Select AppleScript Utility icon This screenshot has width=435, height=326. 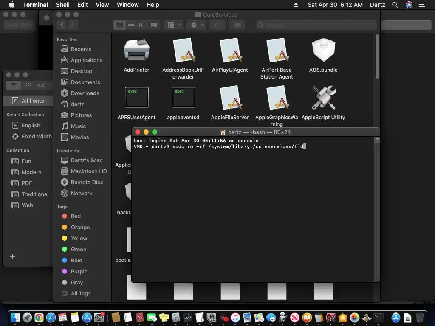[323, 98]
